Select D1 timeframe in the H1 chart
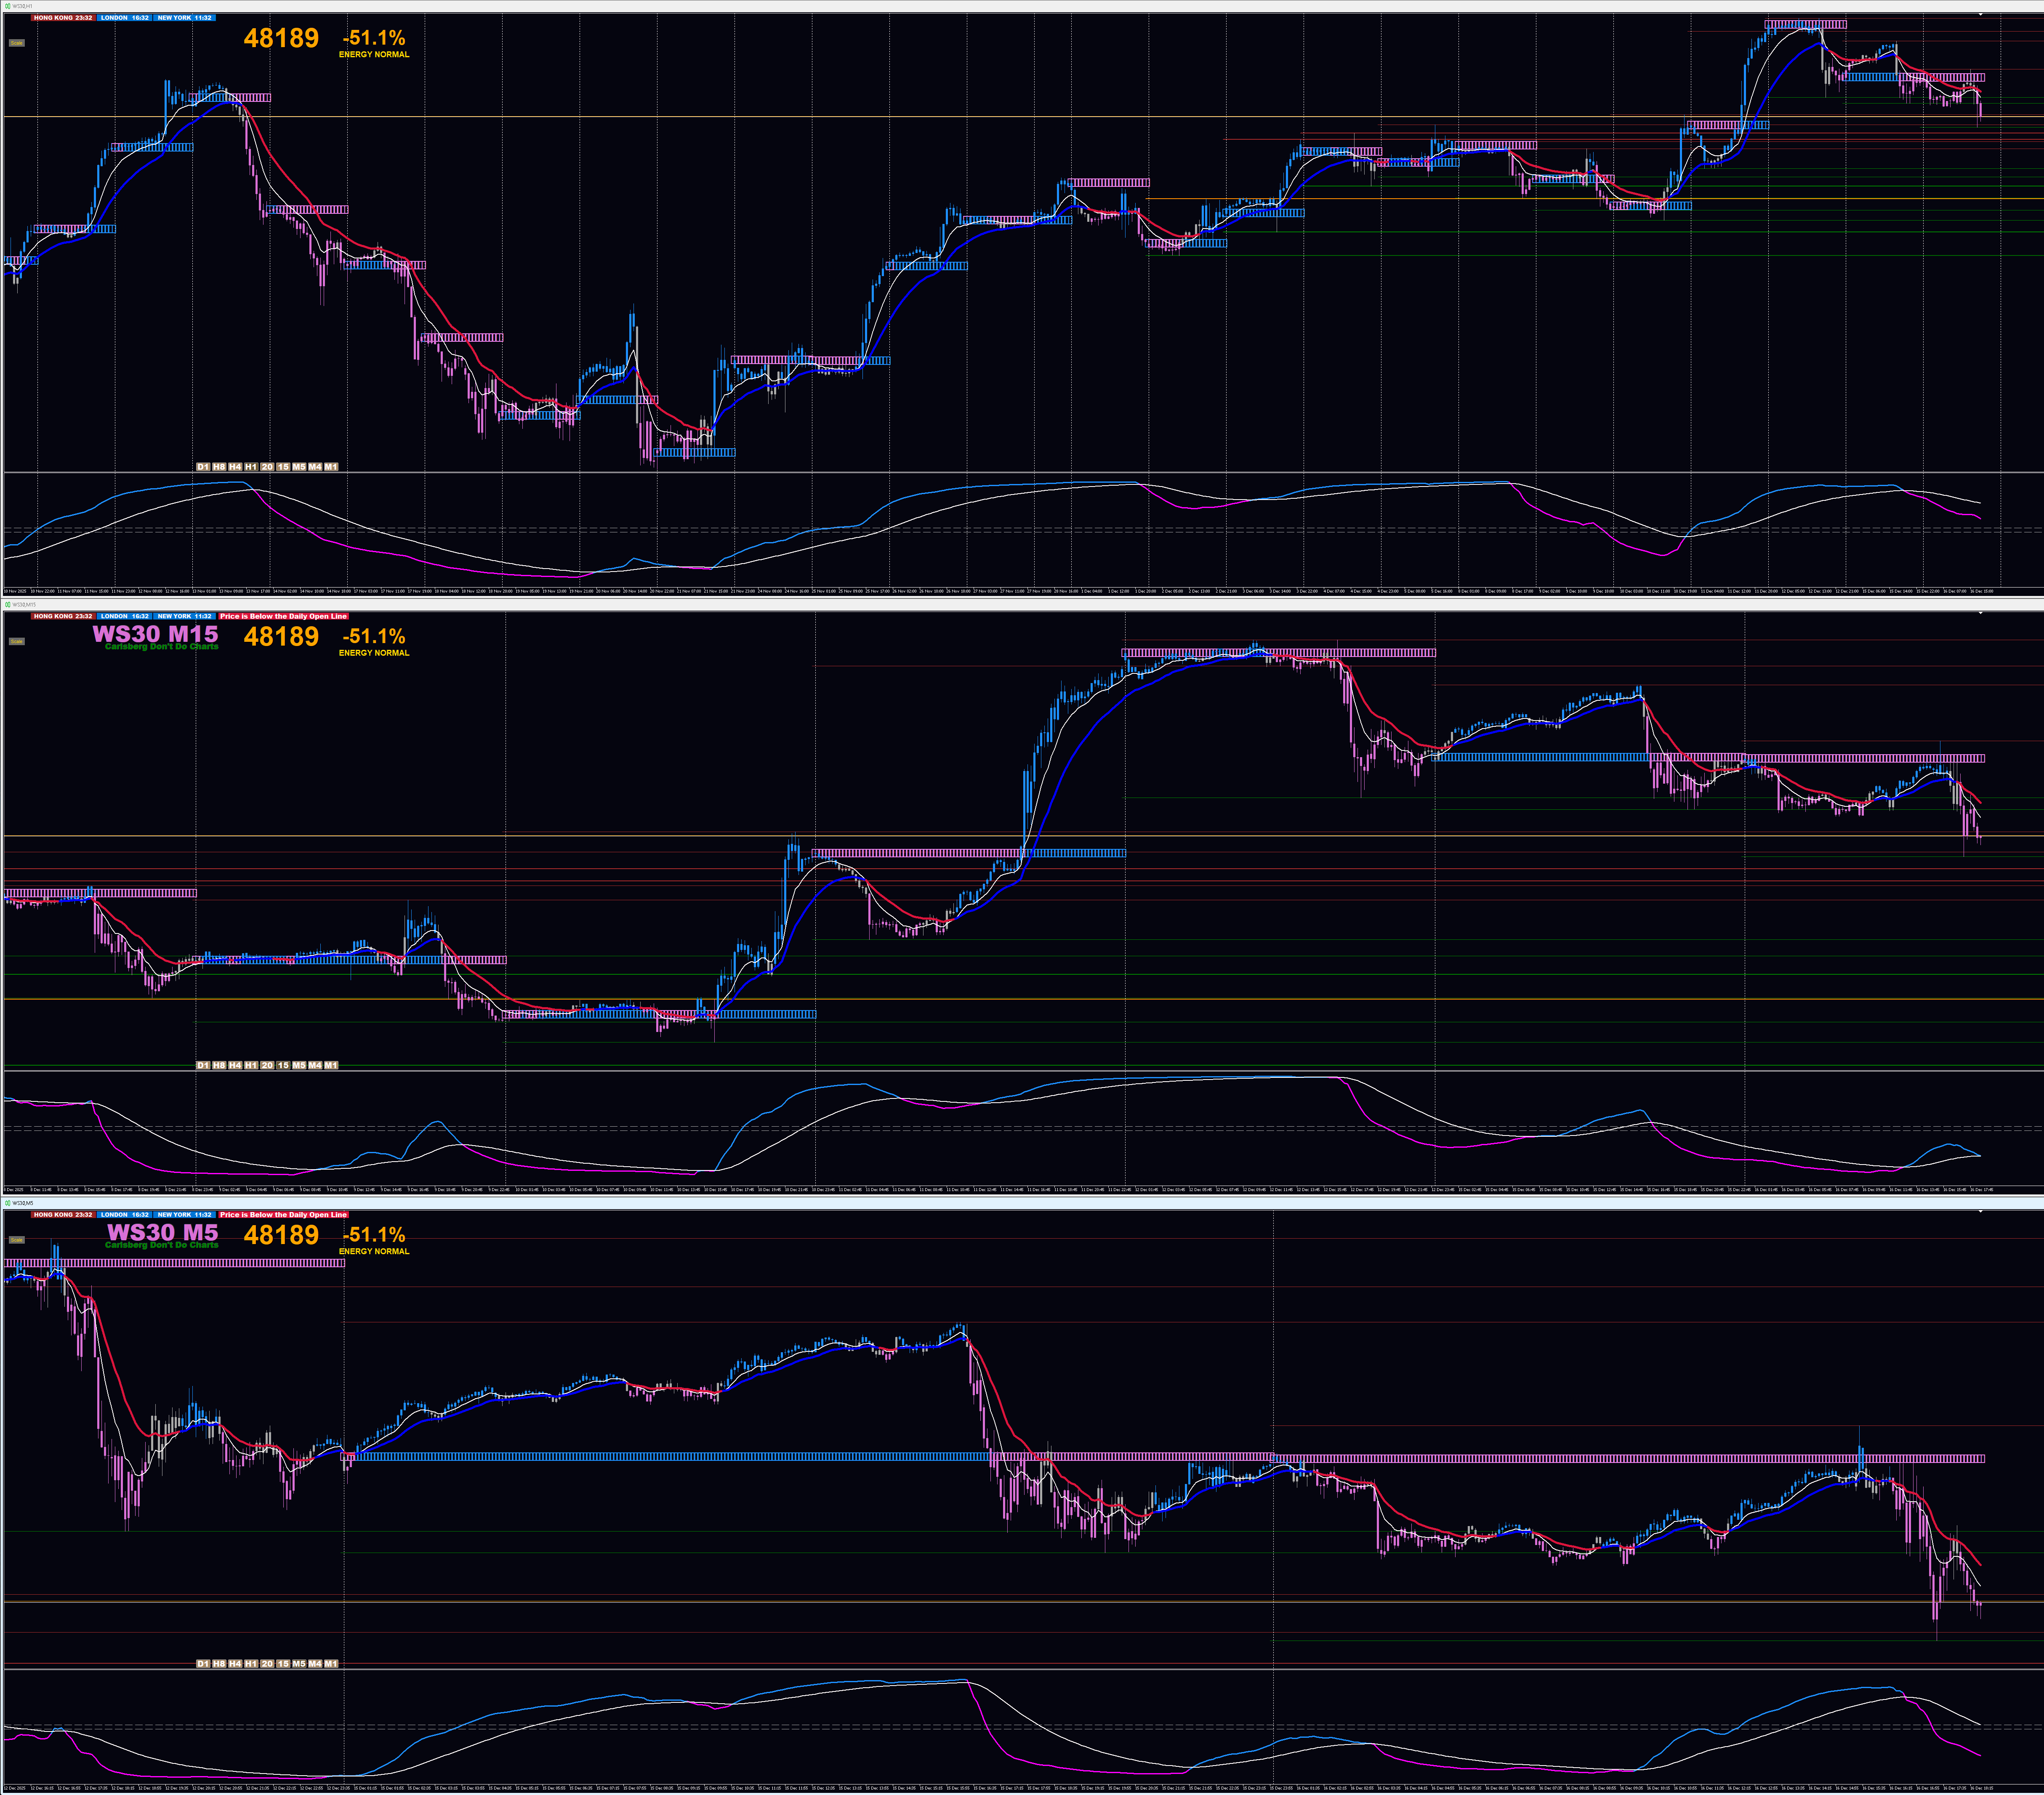Viewport: 2044px width, 1795px height. point(203,467)
